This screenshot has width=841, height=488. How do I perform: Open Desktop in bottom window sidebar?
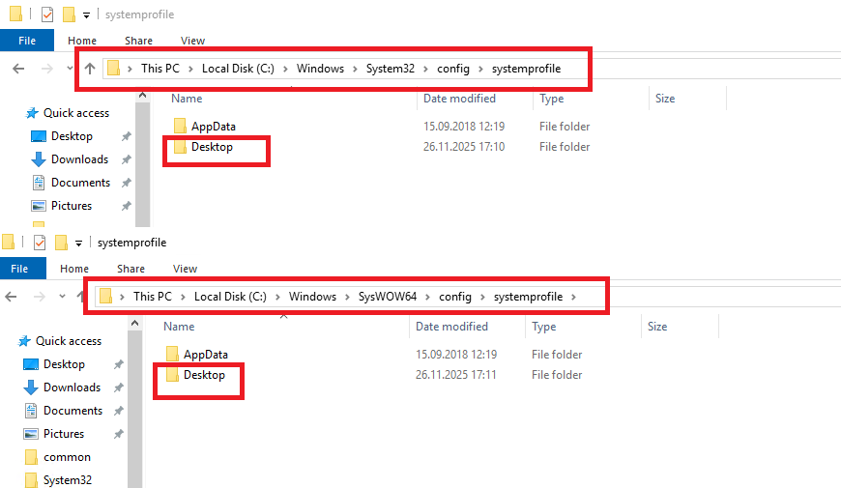[65, 364]
